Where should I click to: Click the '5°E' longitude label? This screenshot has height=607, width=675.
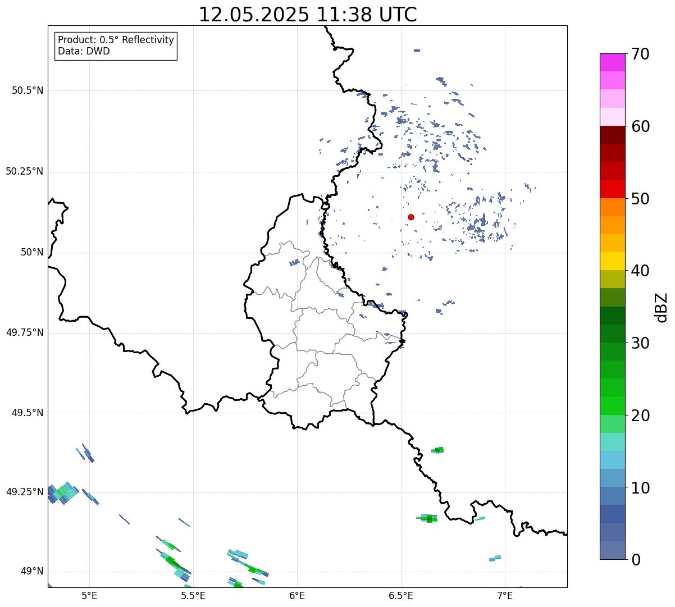coord(89,595)
